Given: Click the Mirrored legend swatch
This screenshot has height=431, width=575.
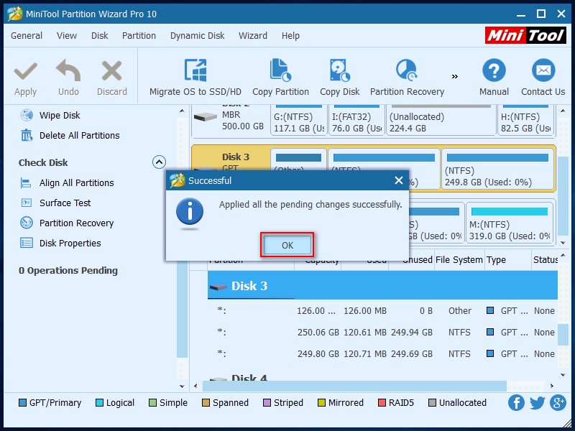Looking at the screenshot, I should click(321, 403).
